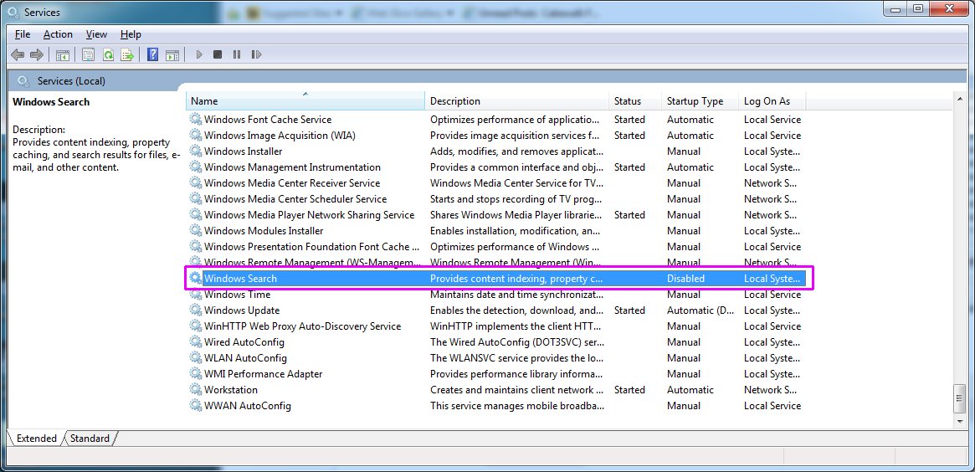Viewport: 975px width, 472px height.
Task: Click the Stop Service square icon
Action: (218, 54)
